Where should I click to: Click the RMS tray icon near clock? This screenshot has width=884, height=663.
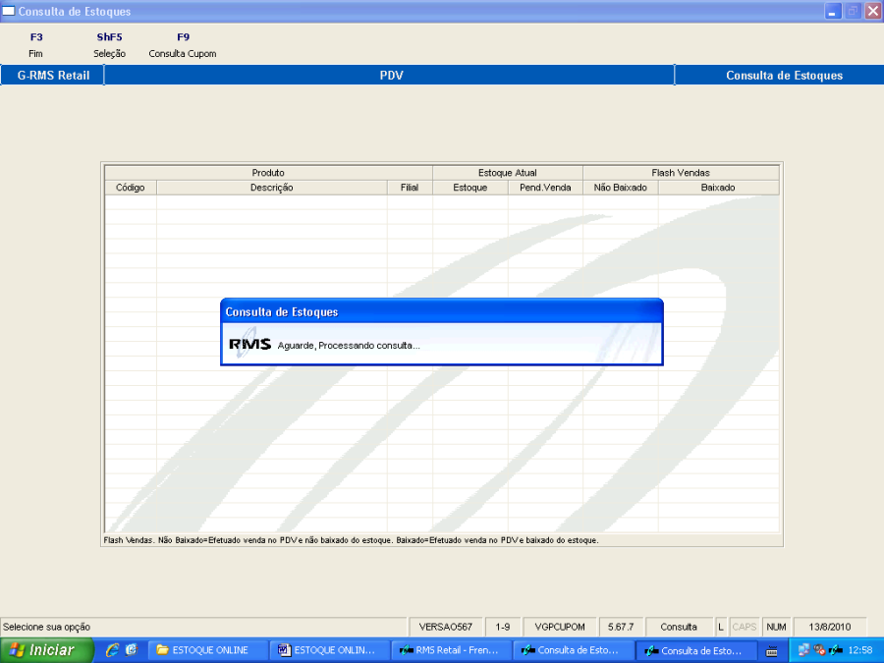[x=836, y=650]
